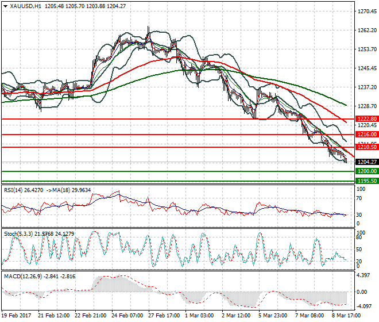Click the 1262.20 price axis value
Image resolution: width=379 pixels, height=322 pixels.
(x=367, y=30)
